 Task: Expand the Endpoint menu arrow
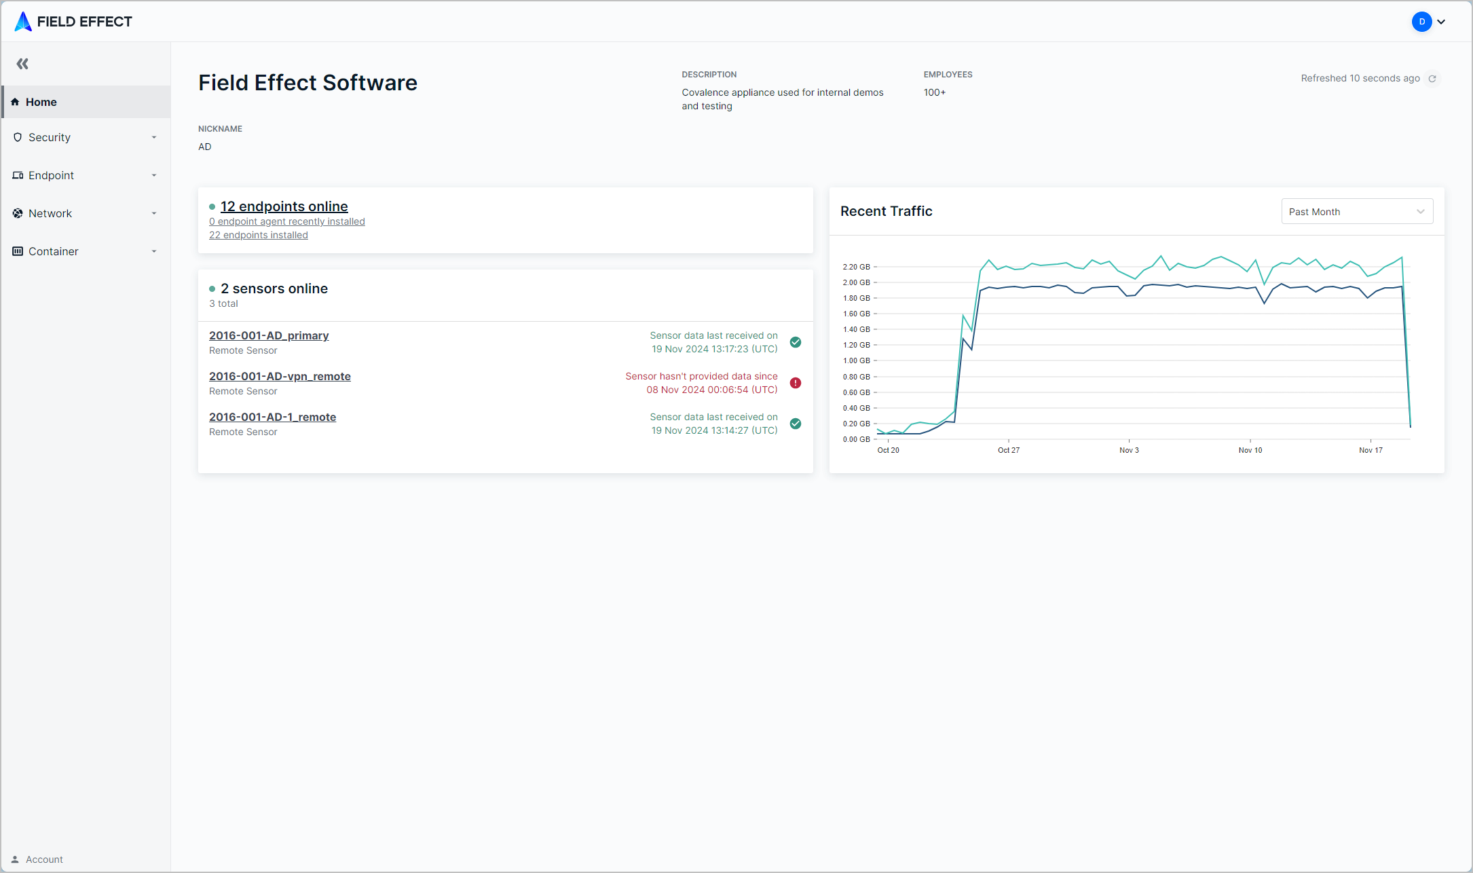[x=154, y=175]
